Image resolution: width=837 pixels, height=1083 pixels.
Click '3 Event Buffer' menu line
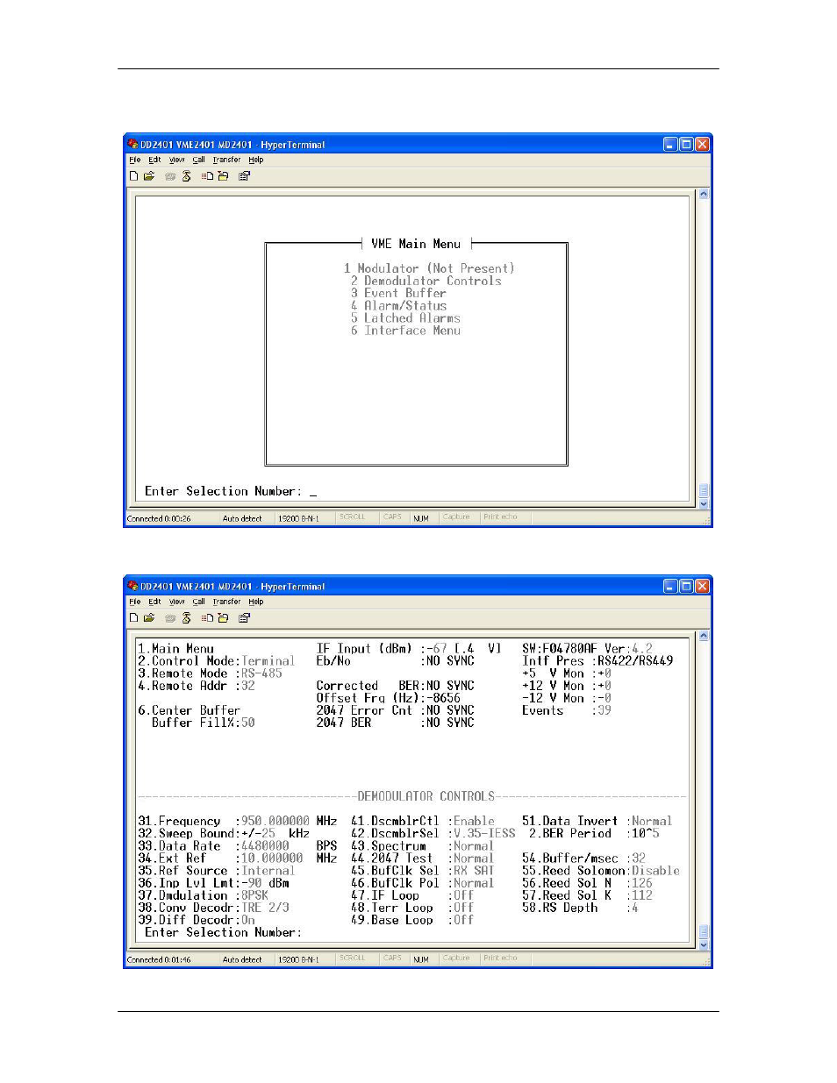coord(398,293)
